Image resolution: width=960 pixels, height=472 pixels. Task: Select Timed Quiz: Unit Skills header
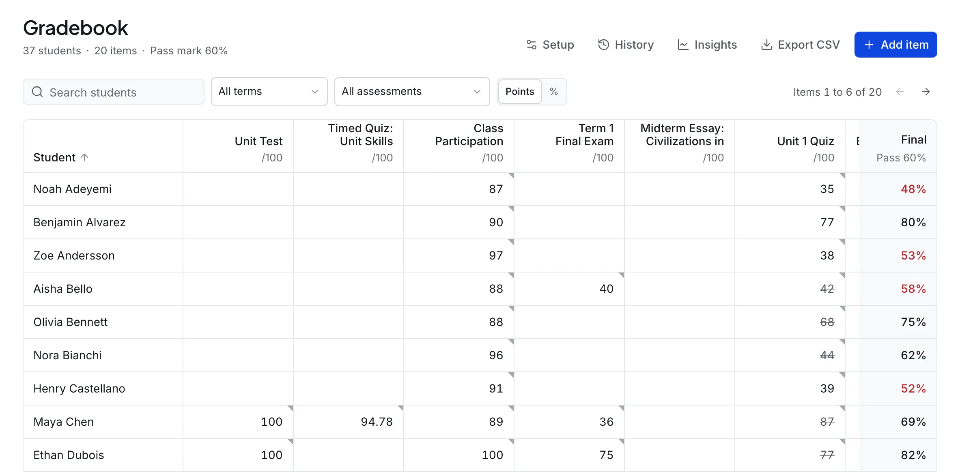pos(349,146)
